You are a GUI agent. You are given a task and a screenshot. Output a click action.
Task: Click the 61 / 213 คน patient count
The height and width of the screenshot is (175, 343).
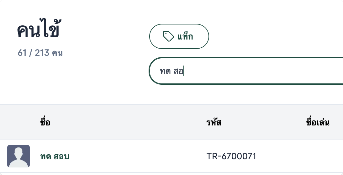40,53
